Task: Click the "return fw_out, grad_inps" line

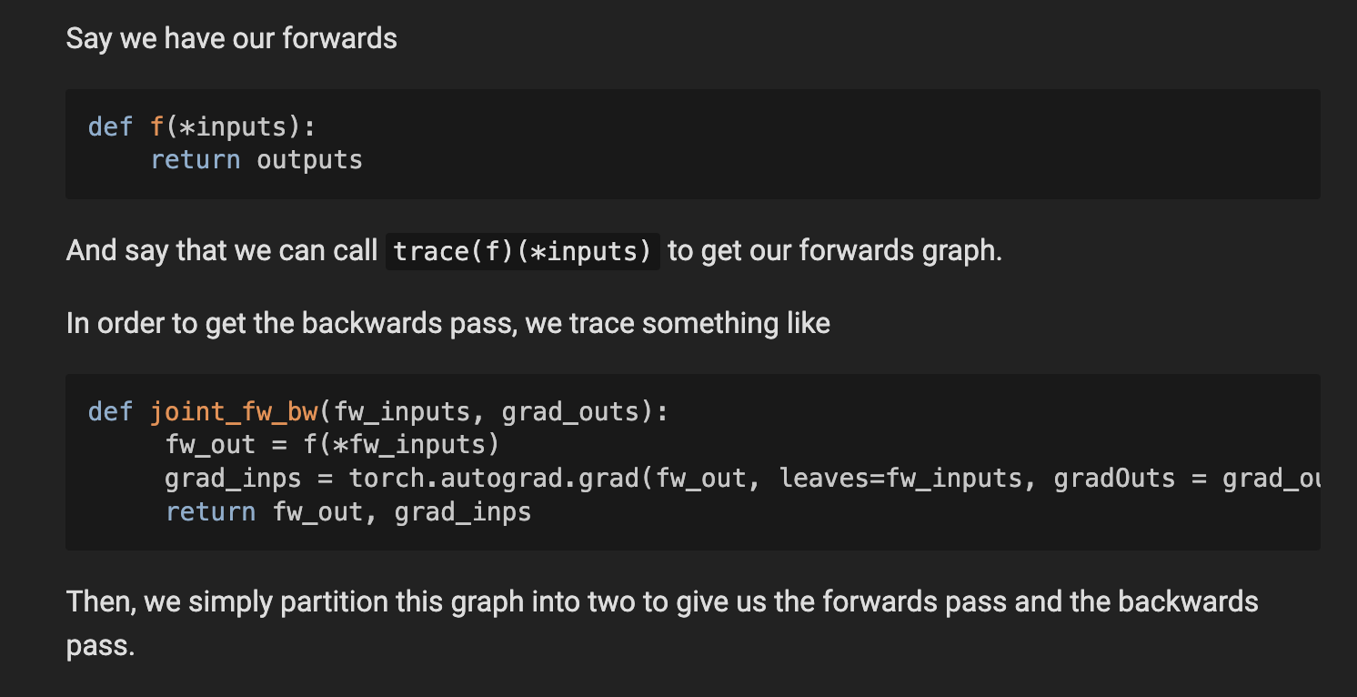Action: 347,511
